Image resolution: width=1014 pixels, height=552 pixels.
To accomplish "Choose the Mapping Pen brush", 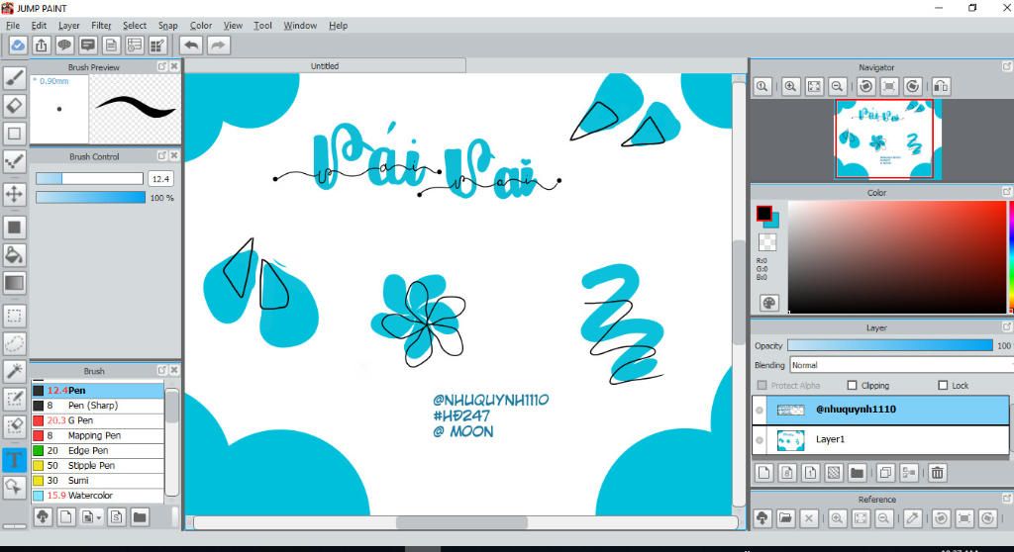I will [97, 435].
